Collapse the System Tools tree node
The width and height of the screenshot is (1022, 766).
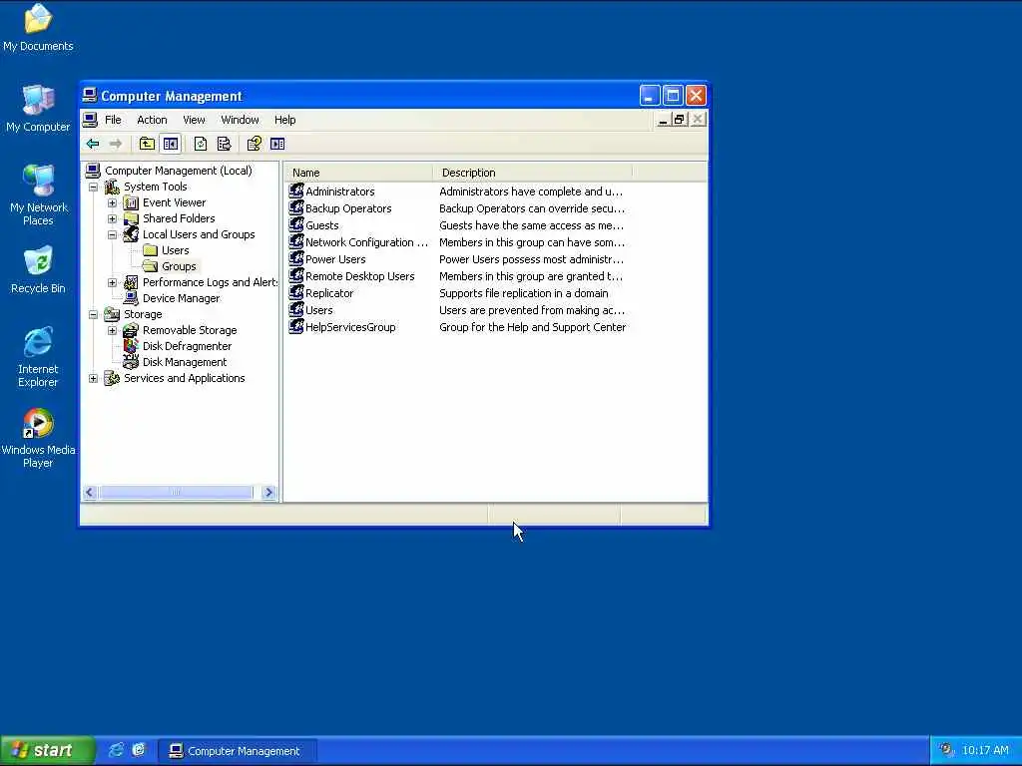(x=93, y=187)
